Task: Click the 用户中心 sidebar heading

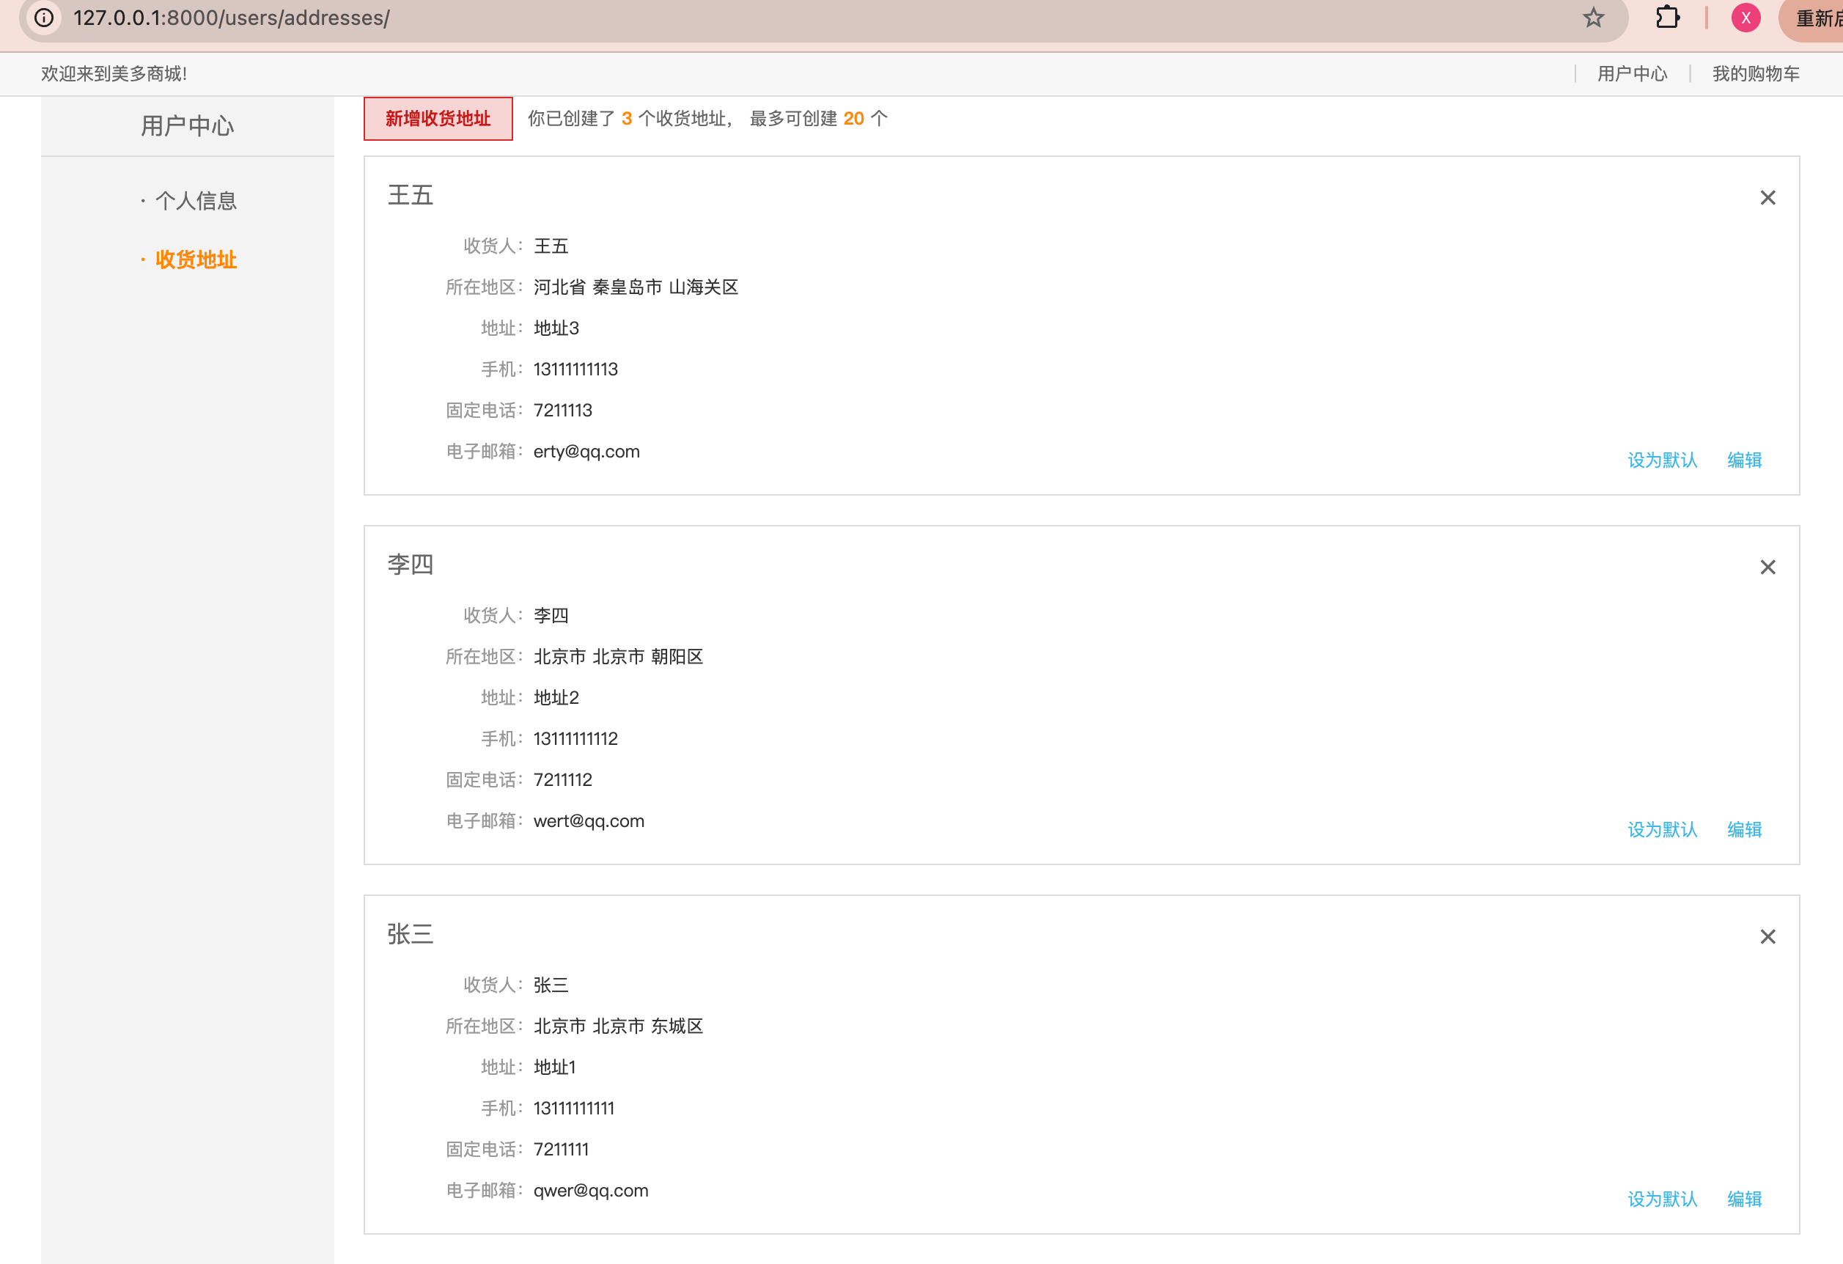Action: point(187,126)
